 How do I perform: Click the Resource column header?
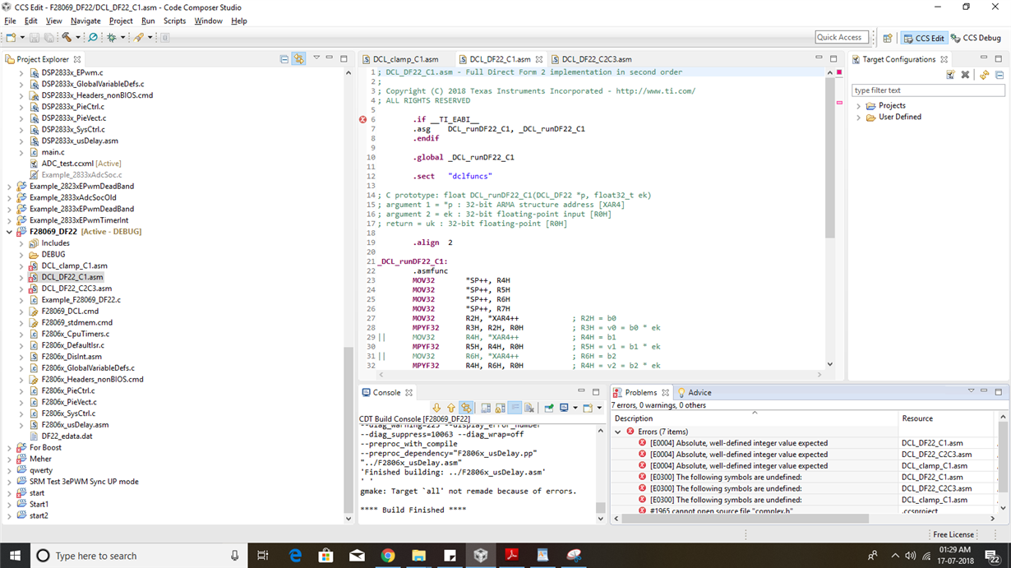point(947,418)
